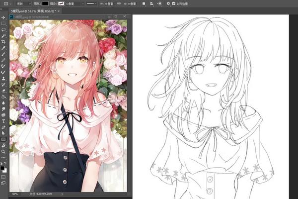Open the stroke width dropdown arrow

(x=83, y=3)
